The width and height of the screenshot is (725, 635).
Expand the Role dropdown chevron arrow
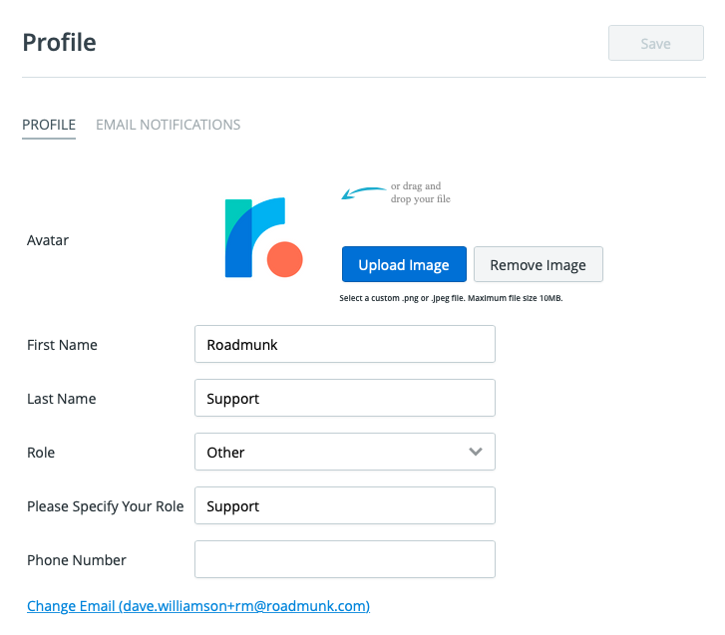point(476,452)
